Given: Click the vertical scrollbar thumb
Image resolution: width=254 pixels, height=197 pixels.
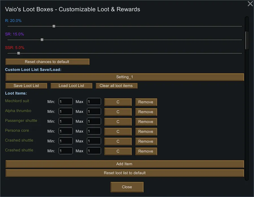Looking at the screenshot, I should (247, 40).
